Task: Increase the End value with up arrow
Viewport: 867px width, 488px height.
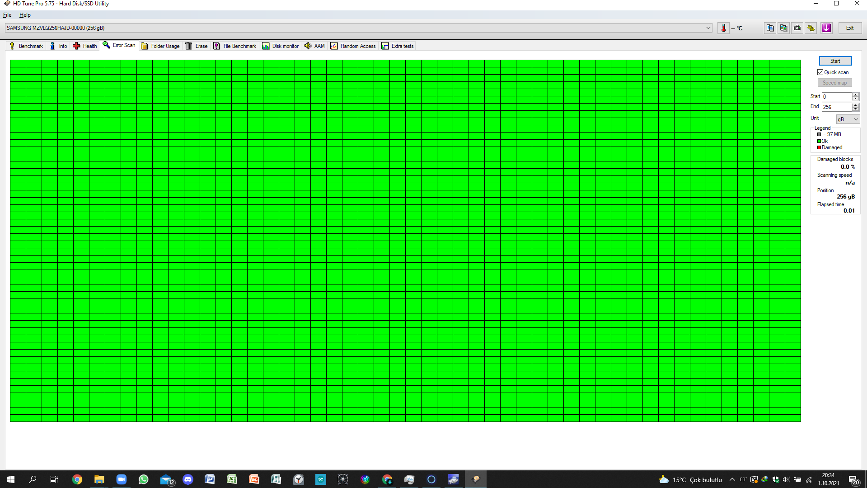Action: click(855, 105)
